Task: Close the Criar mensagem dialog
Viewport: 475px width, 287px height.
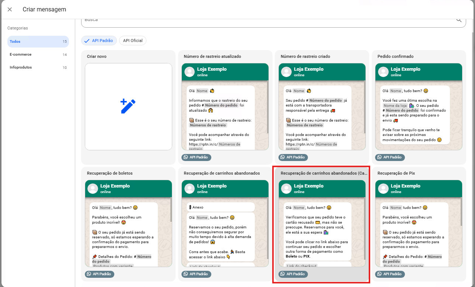Action: tap(10, 10)
